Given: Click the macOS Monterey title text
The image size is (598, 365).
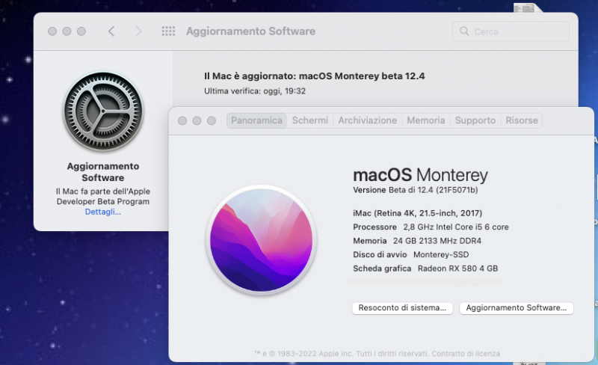Looking at the screenshot, I should (x=420, y=175).
